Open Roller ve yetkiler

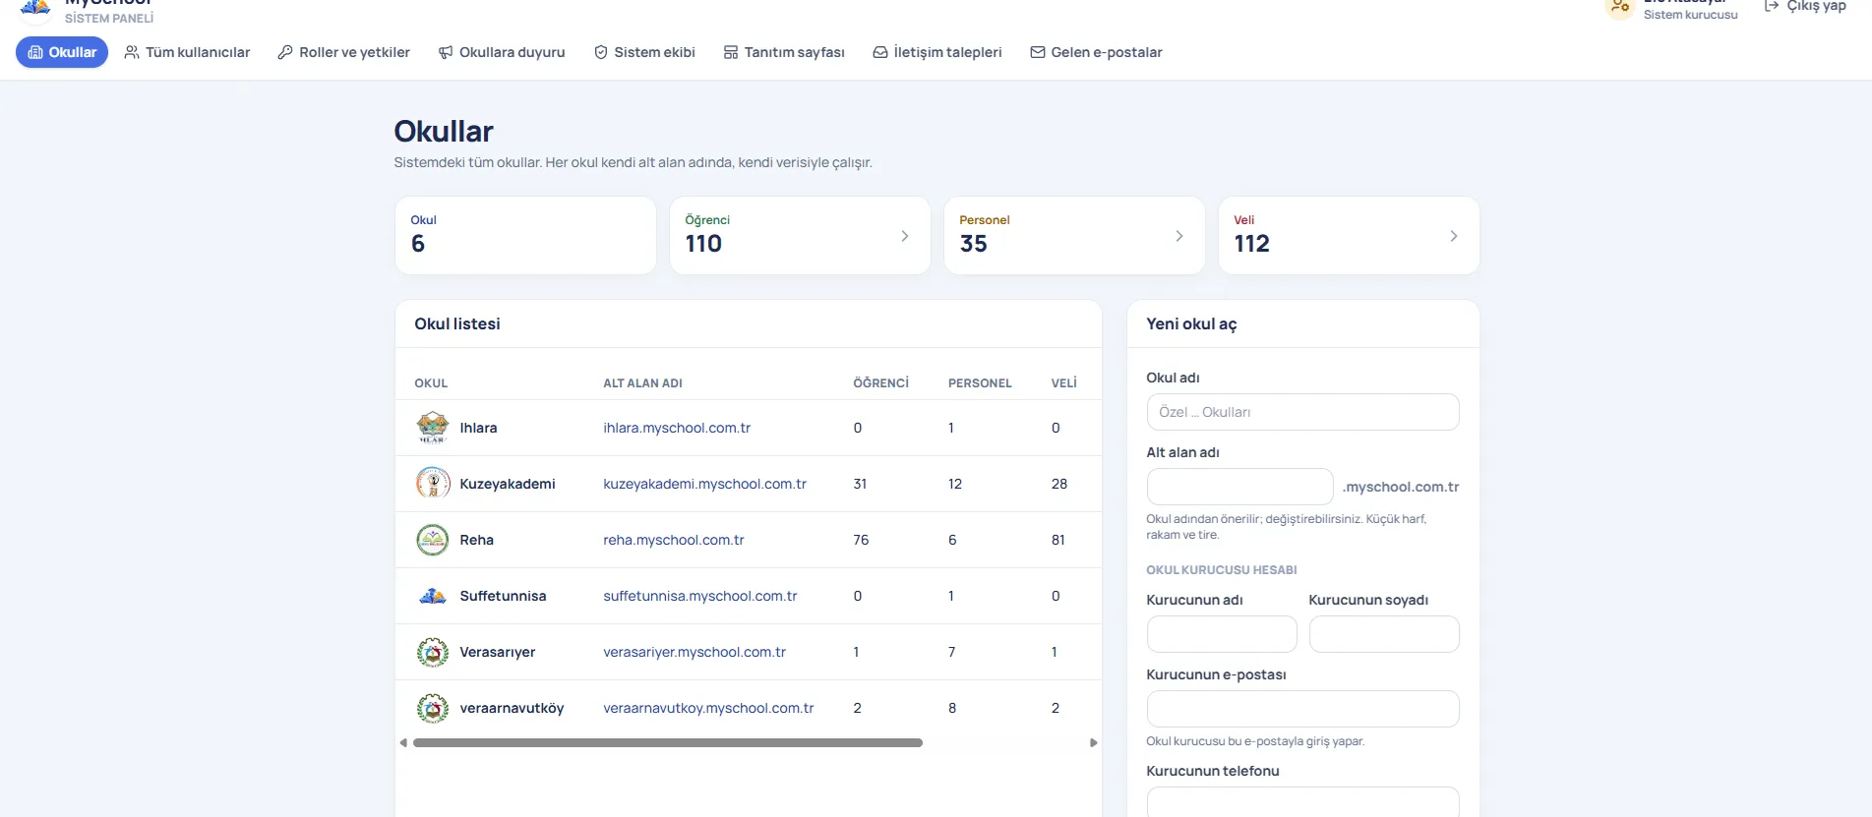coord(343,52)
